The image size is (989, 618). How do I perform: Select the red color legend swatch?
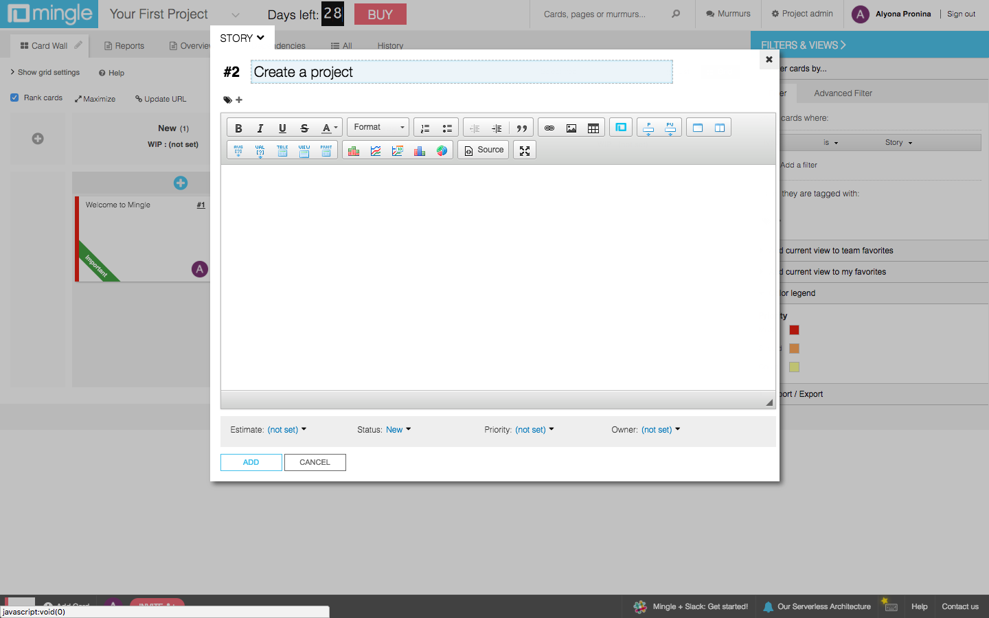(x=794, y=330)
